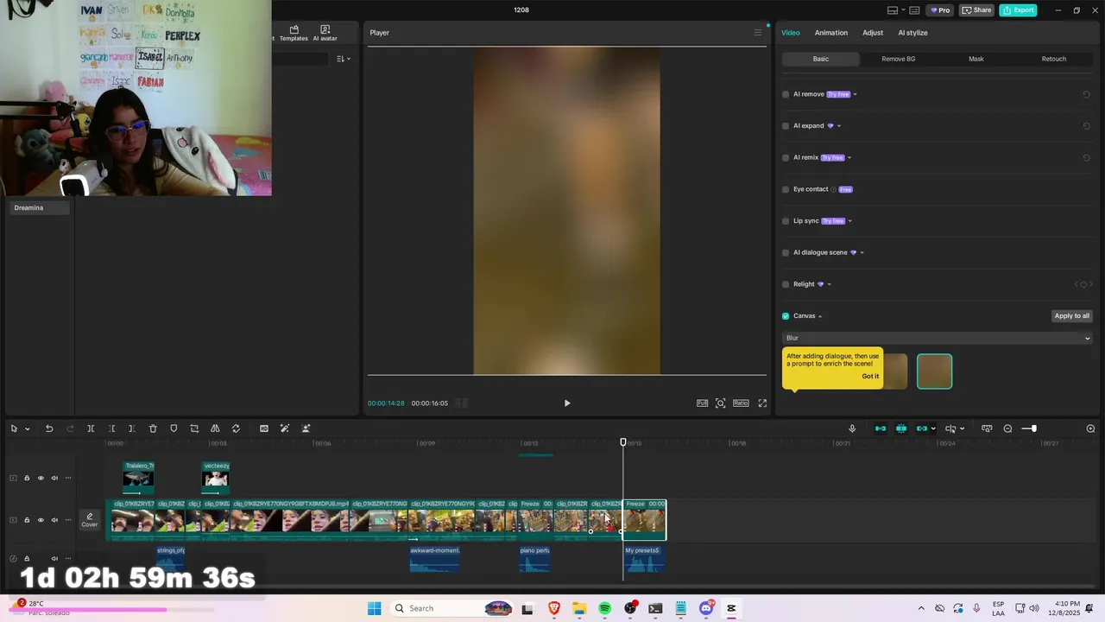1105x622 pixels.
Task: Open linkage options dropdown arrow
Action: 933,428
